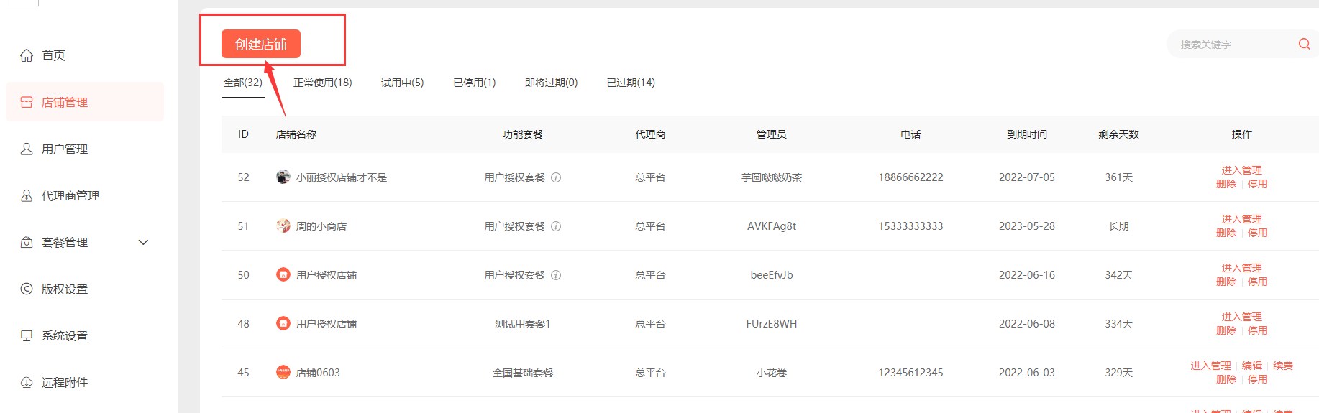
Task: Click 续费 for 店铺0603
Action: (1284, 366)
